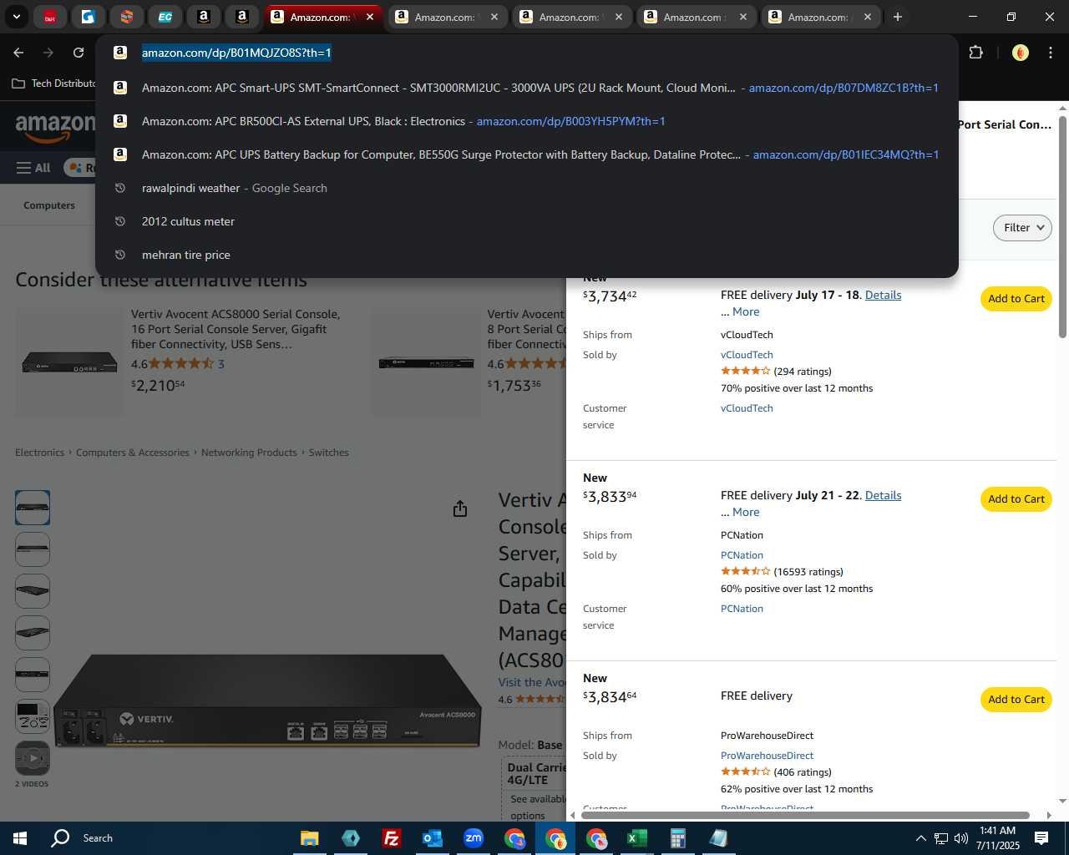
Task: Choose the rawalpindi weather search suggestion
Action: pos(527,188)
